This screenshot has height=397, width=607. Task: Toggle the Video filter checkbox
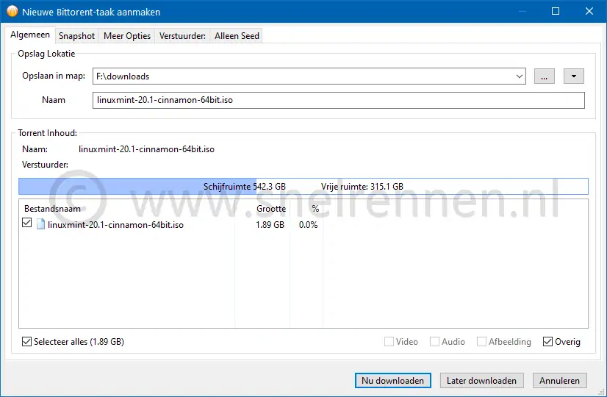pyautogui.click(x=389, y=342)
